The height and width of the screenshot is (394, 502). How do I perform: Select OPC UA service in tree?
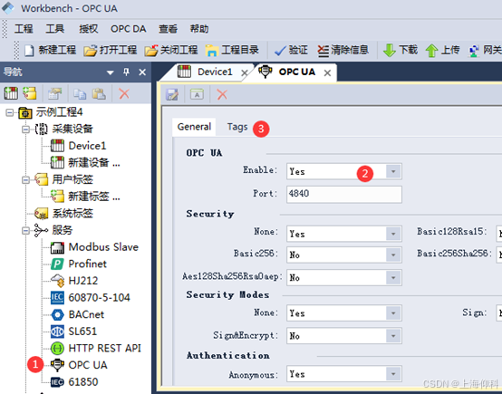(x=79, y=365)
